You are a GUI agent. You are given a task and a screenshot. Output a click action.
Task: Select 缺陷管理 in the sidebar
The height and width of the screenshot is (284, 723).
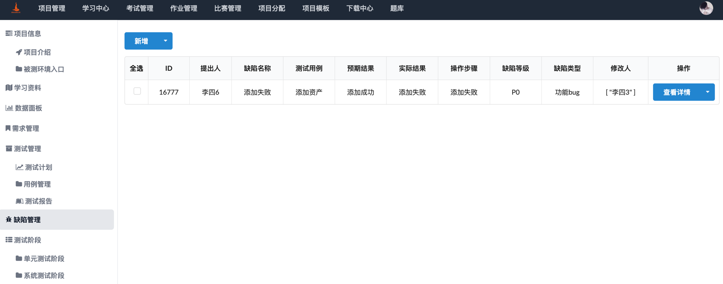(57, 220)
